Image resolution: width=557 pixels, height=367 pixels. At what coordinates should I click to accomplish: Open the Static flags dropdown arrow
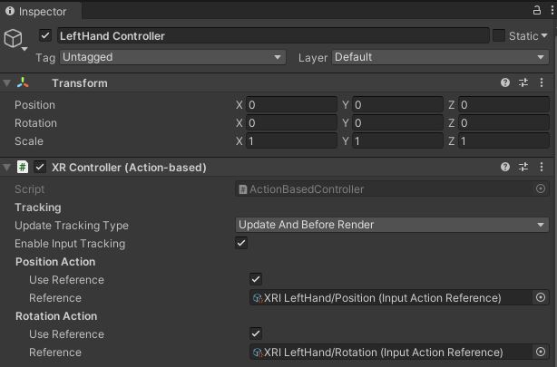(544, 36)
